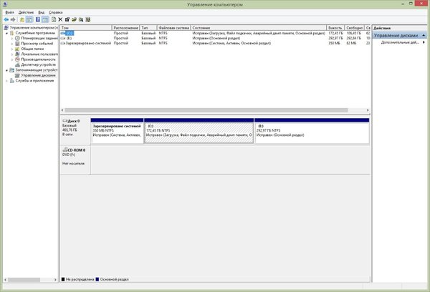The height and width of the screenshot is (292, 430).
Task: Click the Properties toolbar icon
Action: 67,19
